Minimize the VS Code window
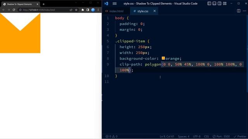 coord(231,3)
